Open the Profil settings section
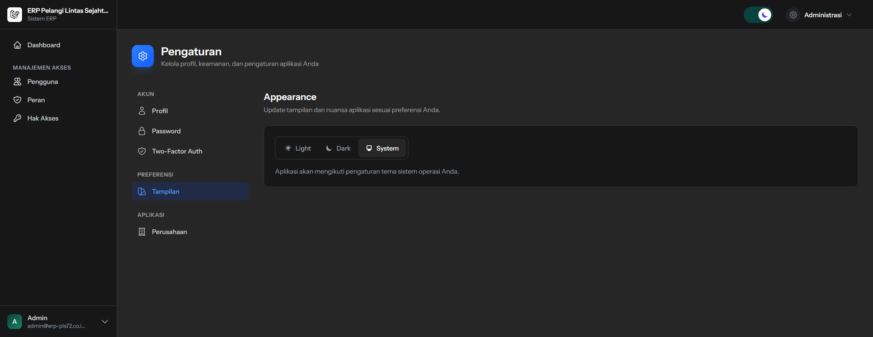 pyautogui.click(x=160, y=111)
